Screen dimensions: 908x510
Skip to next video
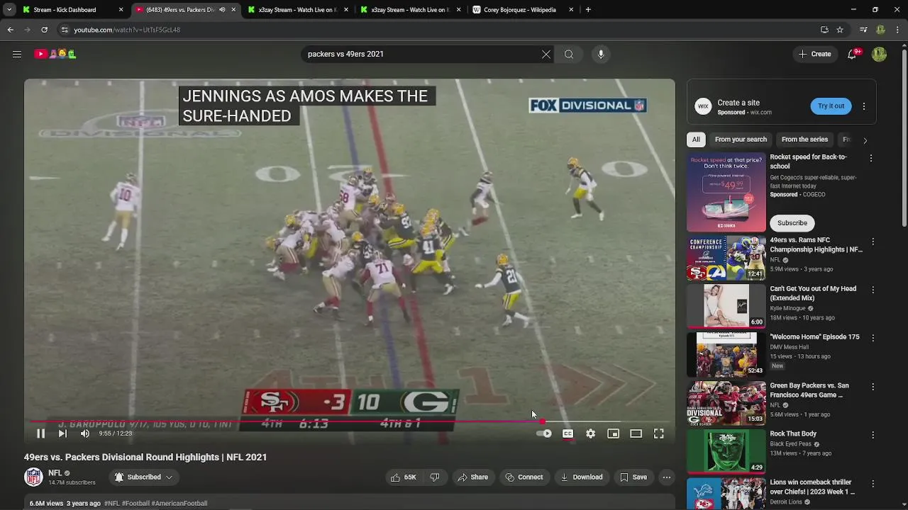62,433
